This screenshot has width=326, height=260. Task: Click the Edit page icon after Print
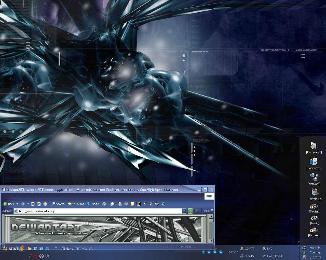[126, 204]
